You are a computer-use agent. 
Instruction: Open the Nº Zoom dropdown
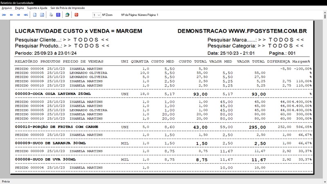pyautogui.click(x=97, y=15)
